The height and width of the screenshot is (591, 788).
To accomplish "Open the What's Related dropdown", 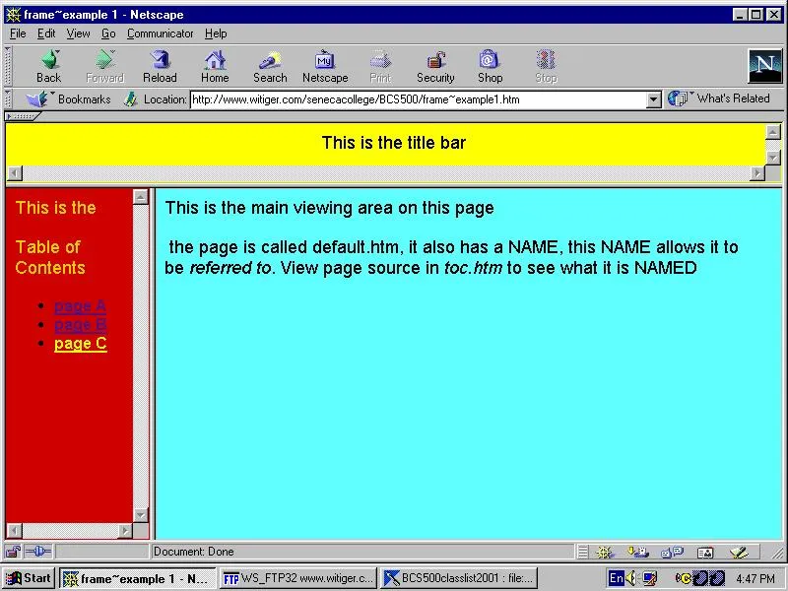I will click(722, 98).
